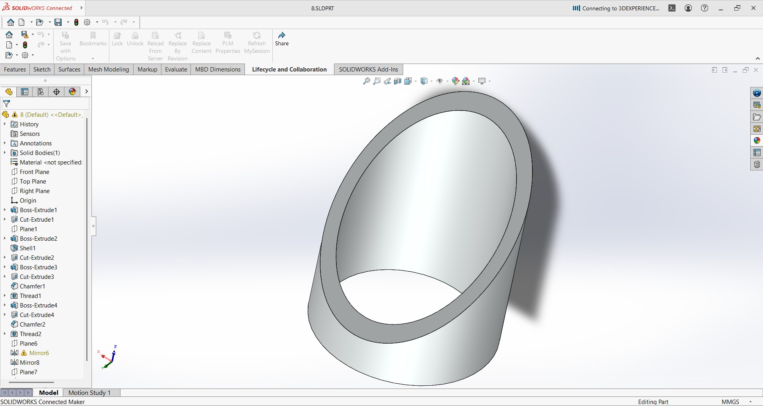Screen dimensions: 763x406
Task: Expand Annotations tree node
Action: pyautogui.click(x=5, y=143)
